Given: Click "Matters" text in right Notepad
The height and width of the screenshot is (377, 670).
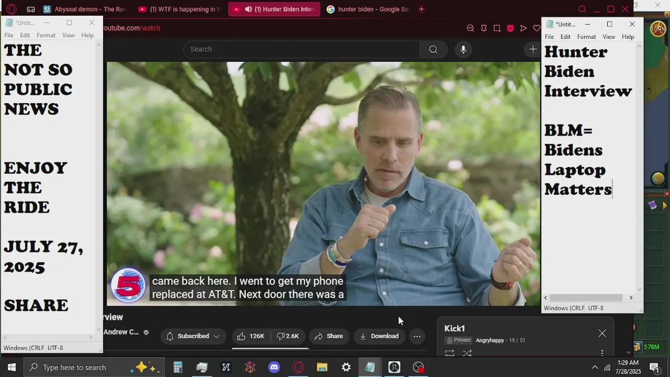Looking at the screenshot, I should [x=578, y=190].
